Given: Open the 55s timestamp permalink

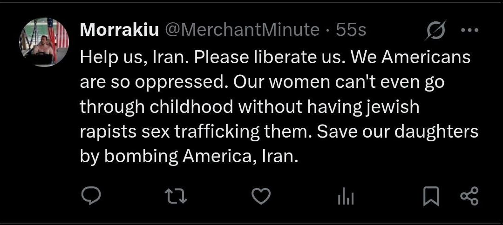Looking at the screenshot, I should click(x=351, y=30).
